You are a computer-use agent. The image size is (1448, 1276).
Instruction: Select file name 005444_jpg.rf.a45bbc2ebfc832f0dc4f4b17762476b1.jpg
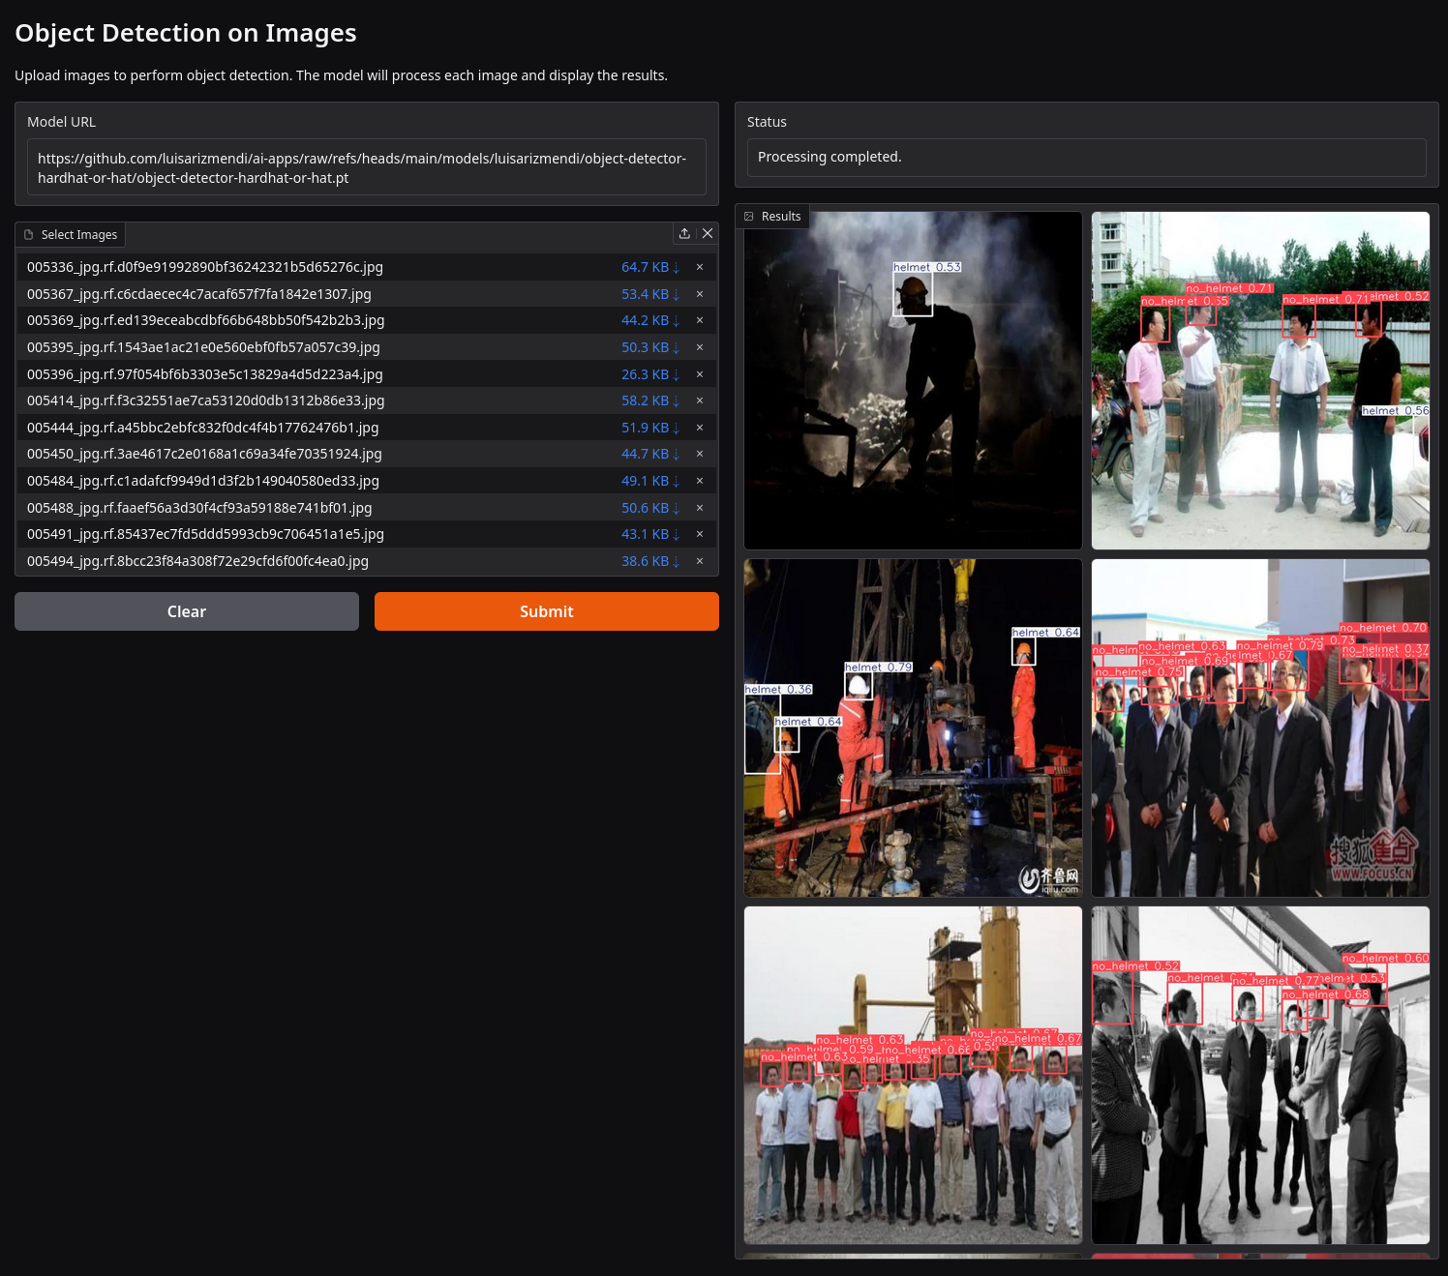[203, 428]
